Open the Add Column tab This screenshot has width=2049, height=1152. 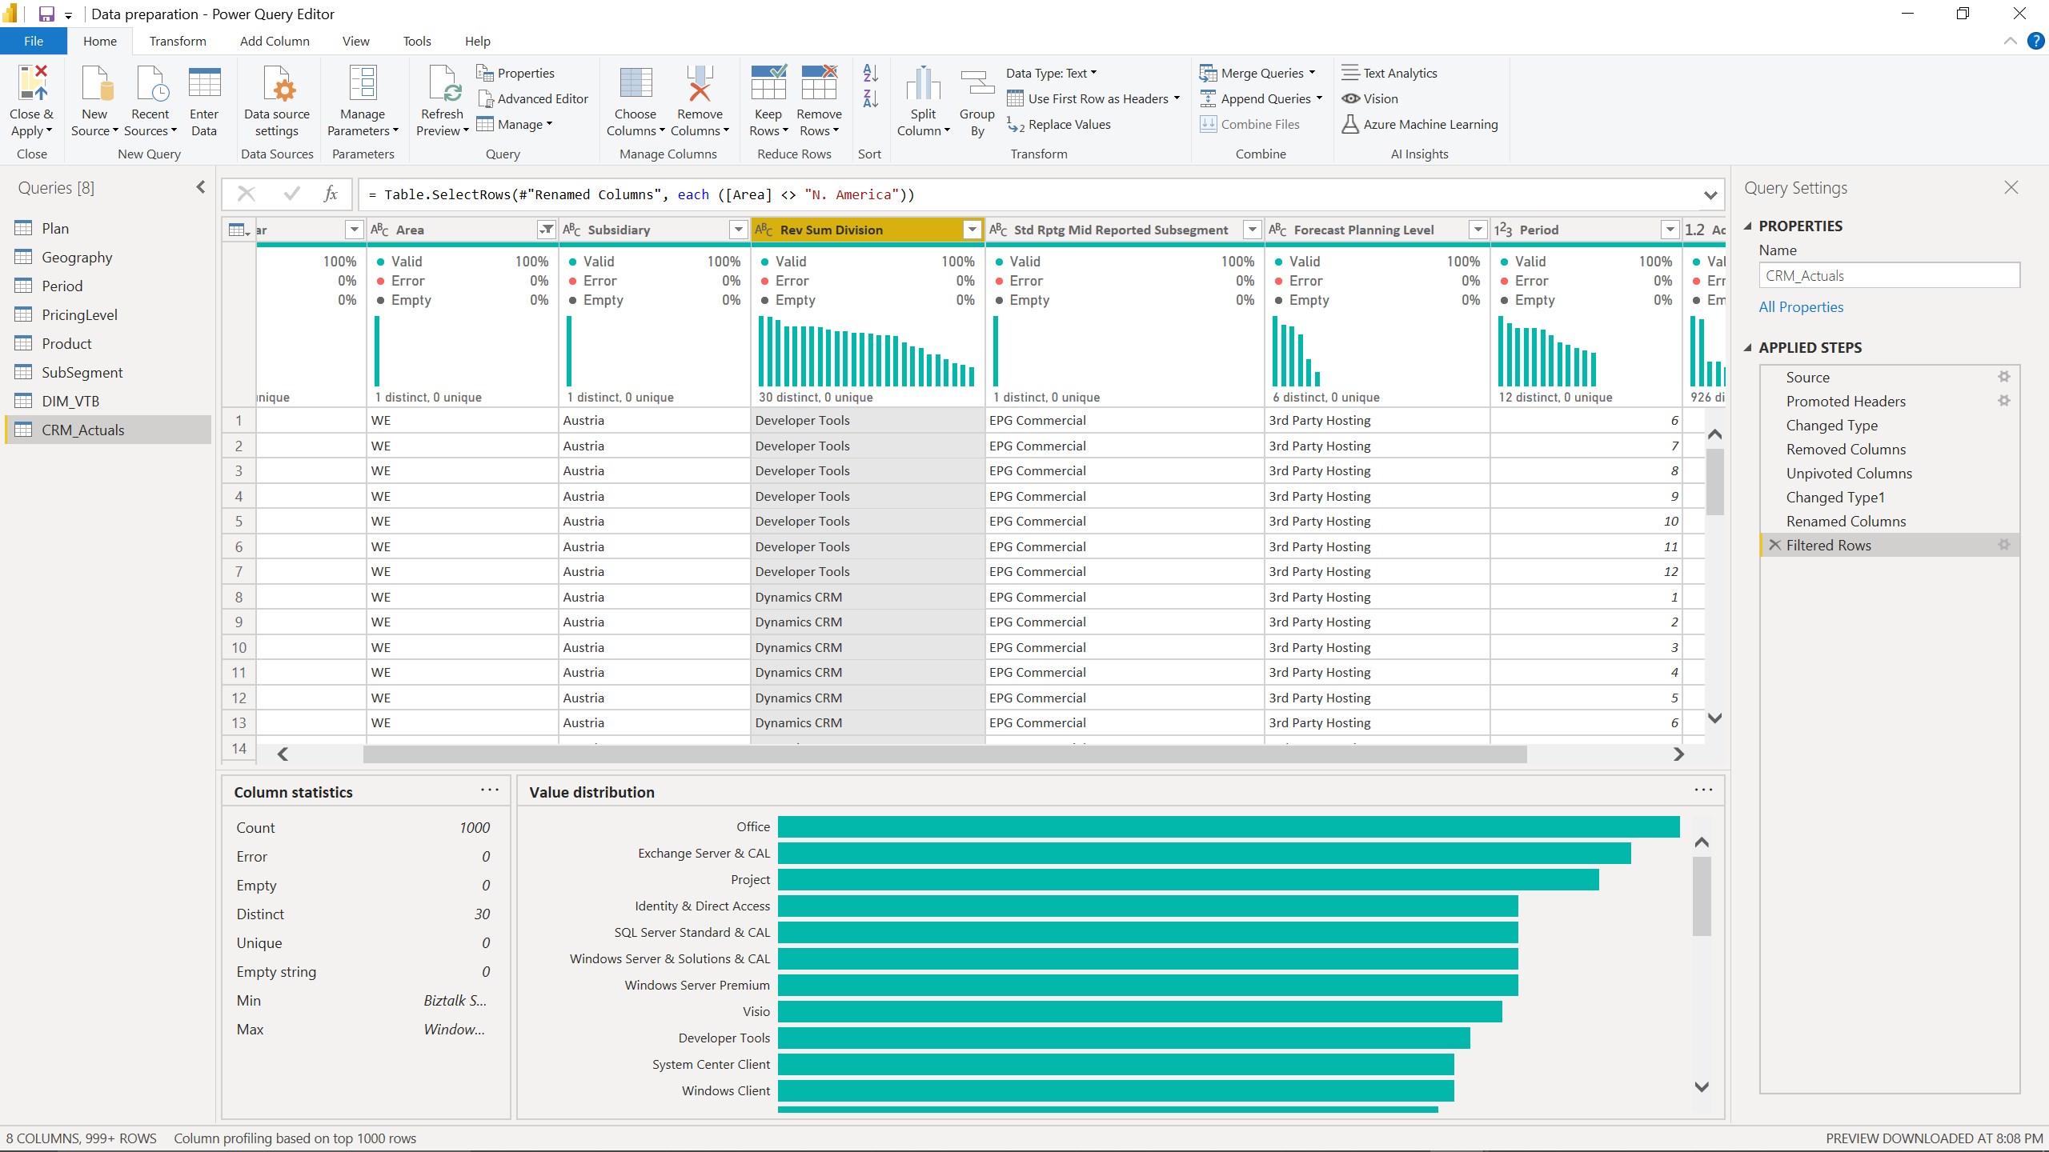tap(274, 41)
